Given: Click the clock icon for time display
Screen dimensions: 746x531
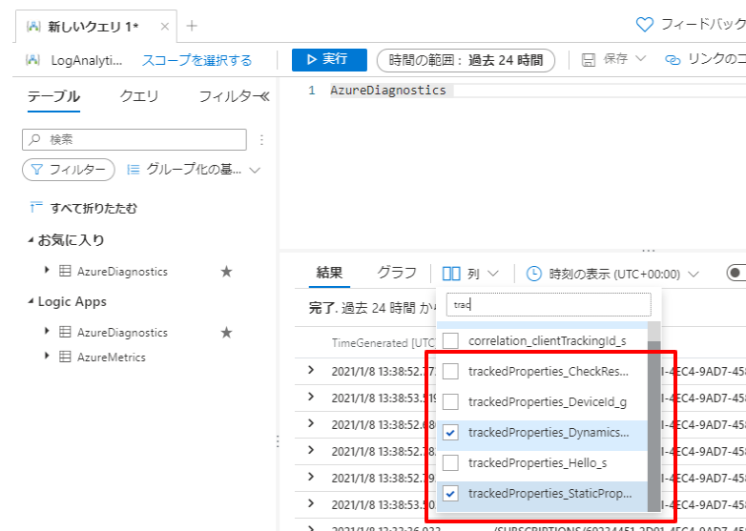Looking at the screenshot, I should pos(534,274).
